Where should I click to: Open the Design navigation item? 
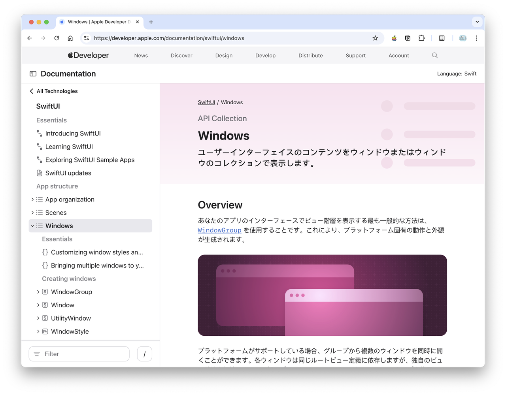coord(224,56)
